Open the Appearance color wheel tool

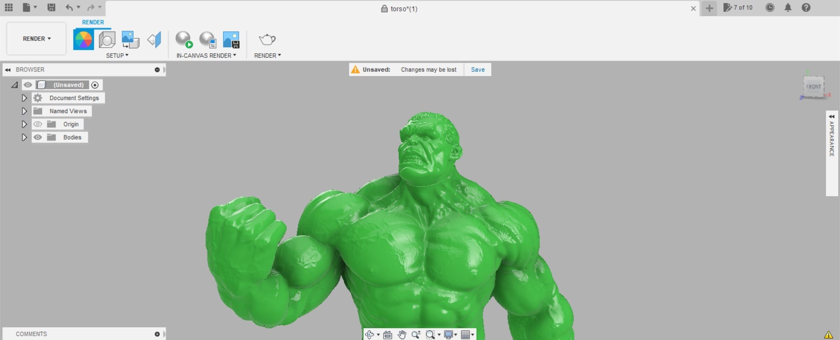tap(84, 40)
